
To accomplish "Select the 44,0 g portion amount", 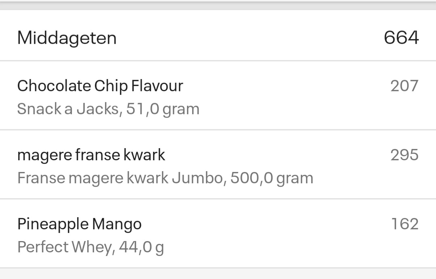I will (141, 247).
